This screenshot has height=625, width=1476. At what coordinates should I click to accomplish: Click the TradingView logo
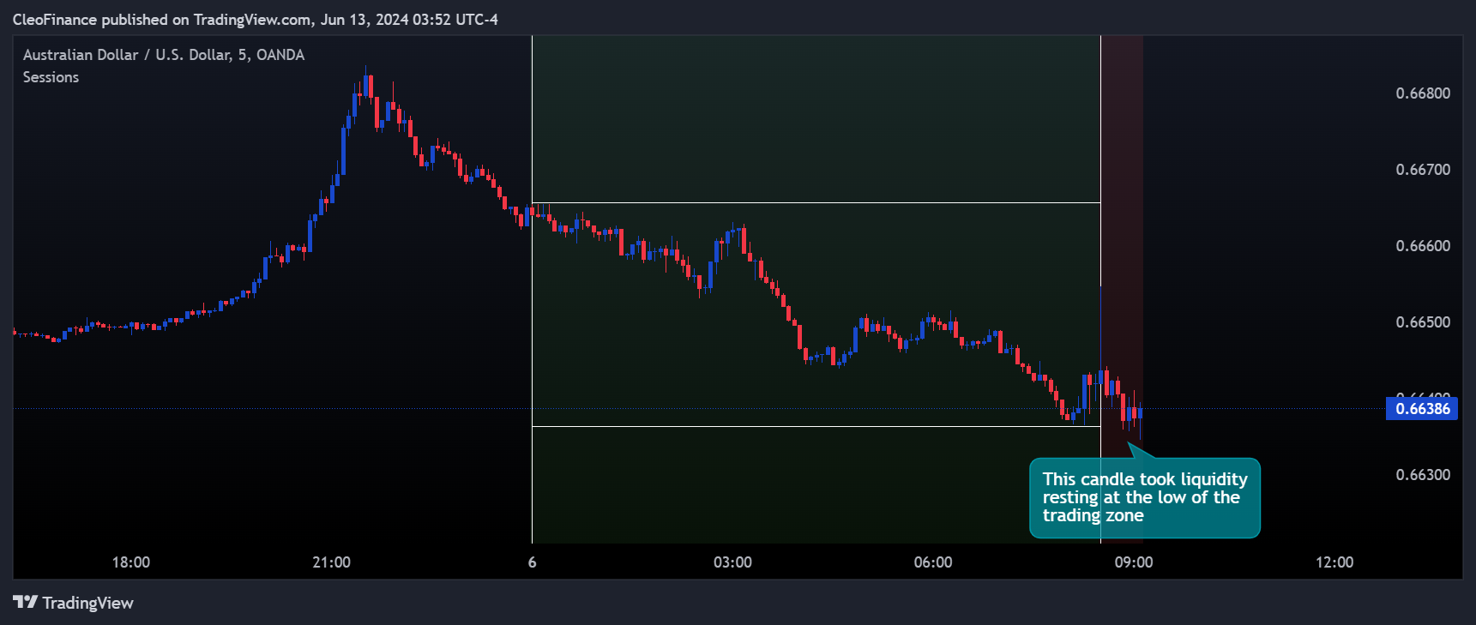click(x=74, y=603)
